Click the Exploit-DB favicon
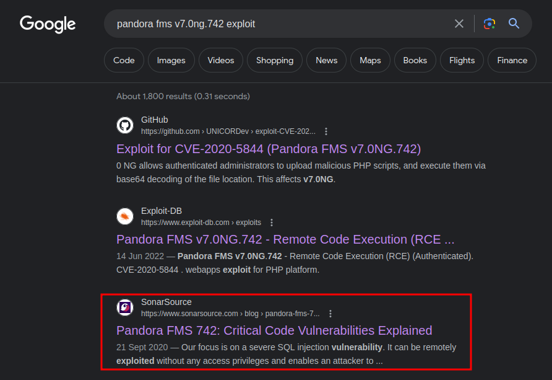This screenshot has height=380, width=552. (x=125, y=216)
